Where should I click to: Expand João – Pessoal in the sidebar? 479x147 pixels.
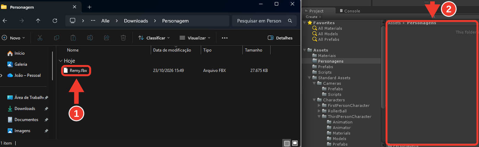2,75
